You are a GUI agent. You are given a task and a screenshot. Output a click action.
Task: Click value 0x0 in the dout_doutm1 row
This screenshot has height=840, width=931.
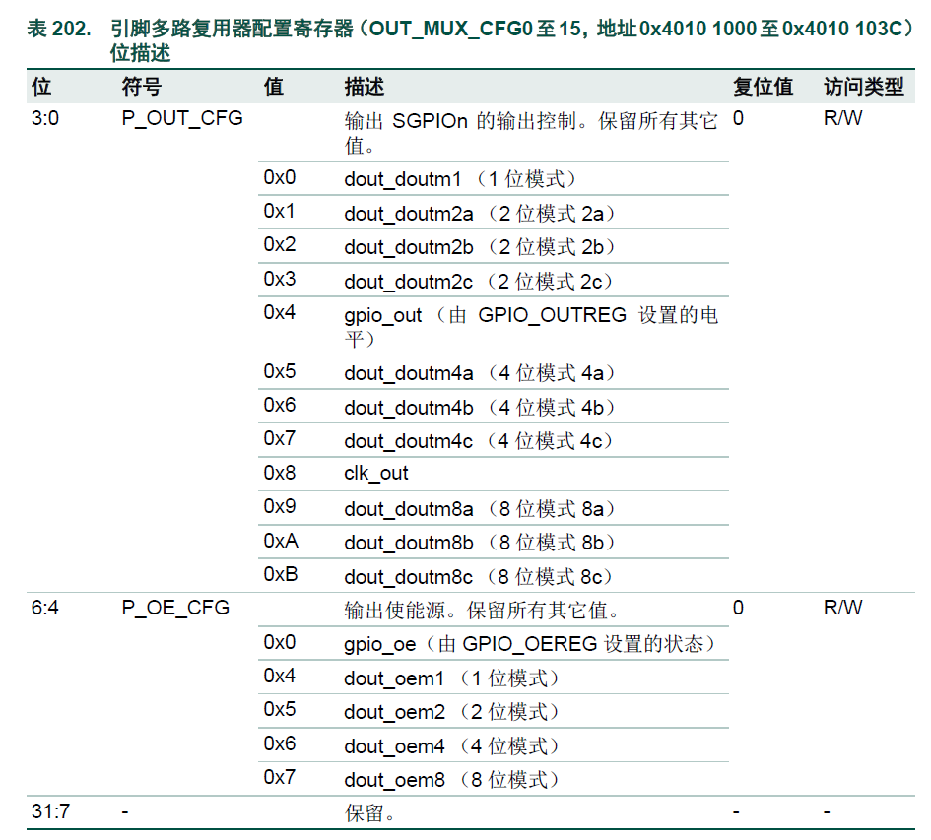[x=280, y=177]
